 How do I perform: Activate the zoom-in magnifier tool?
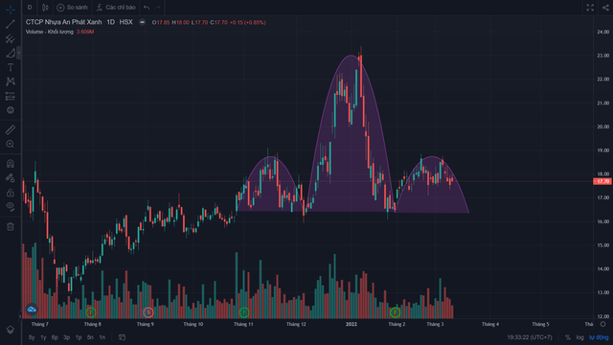pyautogui.click(x=11, y=144)
